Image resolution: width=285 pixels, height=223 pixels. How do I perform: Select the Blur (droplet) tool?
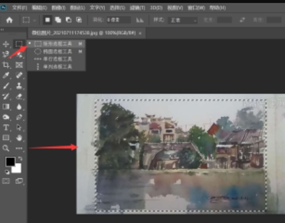tap(19, 107)
